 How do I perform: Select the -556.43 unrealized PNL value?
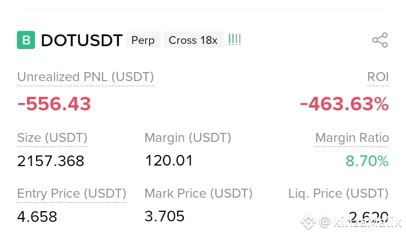tap(54, 104)
